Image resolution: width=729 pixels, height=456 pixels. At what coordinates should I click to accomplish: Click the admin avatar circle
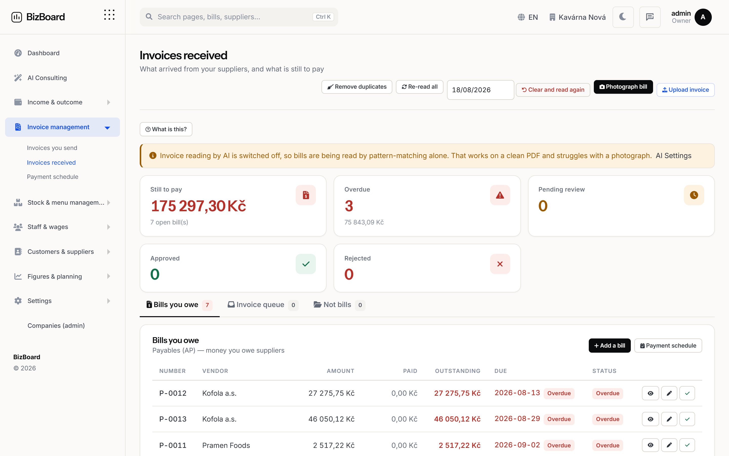pos(703,17)
